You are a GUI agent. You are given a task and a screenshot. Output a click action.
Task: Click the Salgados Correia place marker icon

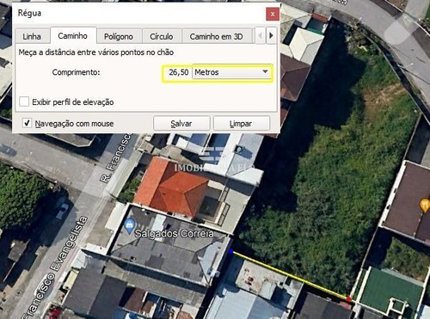tap(130, 225)
